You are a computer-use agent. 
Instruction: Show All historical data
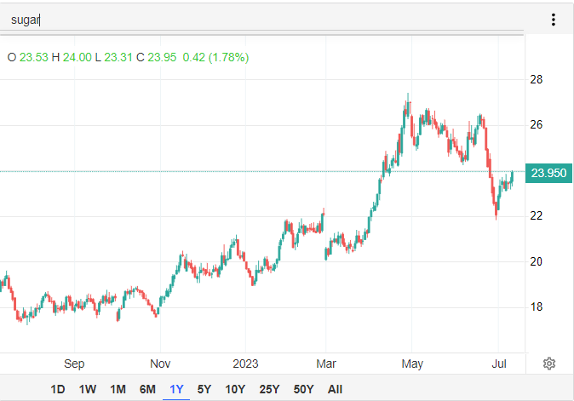(335, 389)
